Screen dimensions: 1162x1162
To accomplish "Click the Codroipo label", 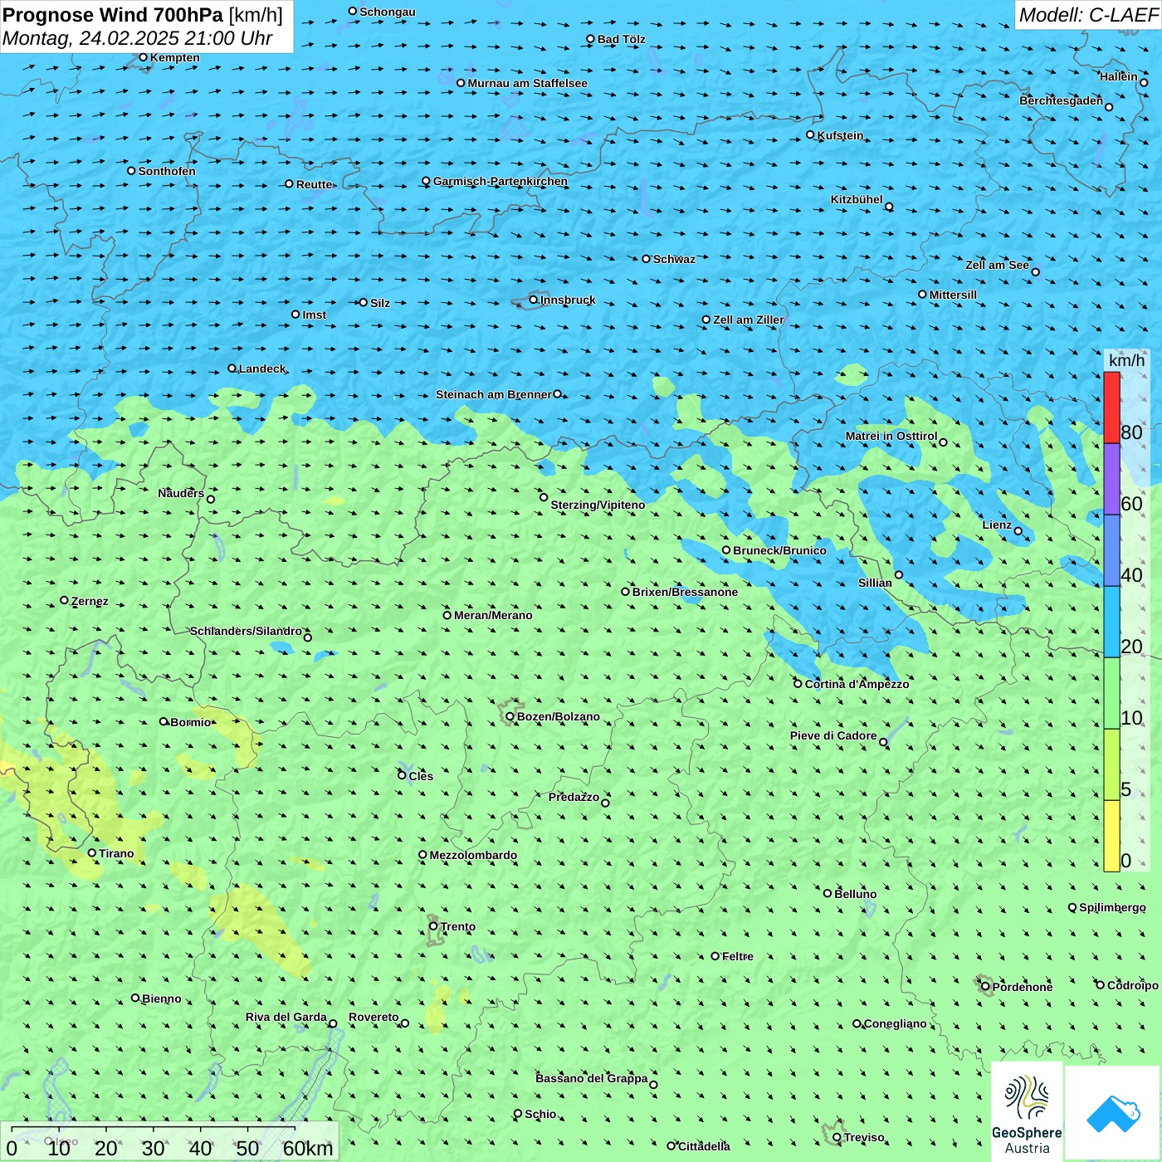I will (1133, 985).
